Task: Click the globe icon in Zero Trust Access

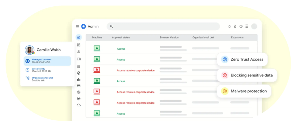Action: [x=225, y=59]
